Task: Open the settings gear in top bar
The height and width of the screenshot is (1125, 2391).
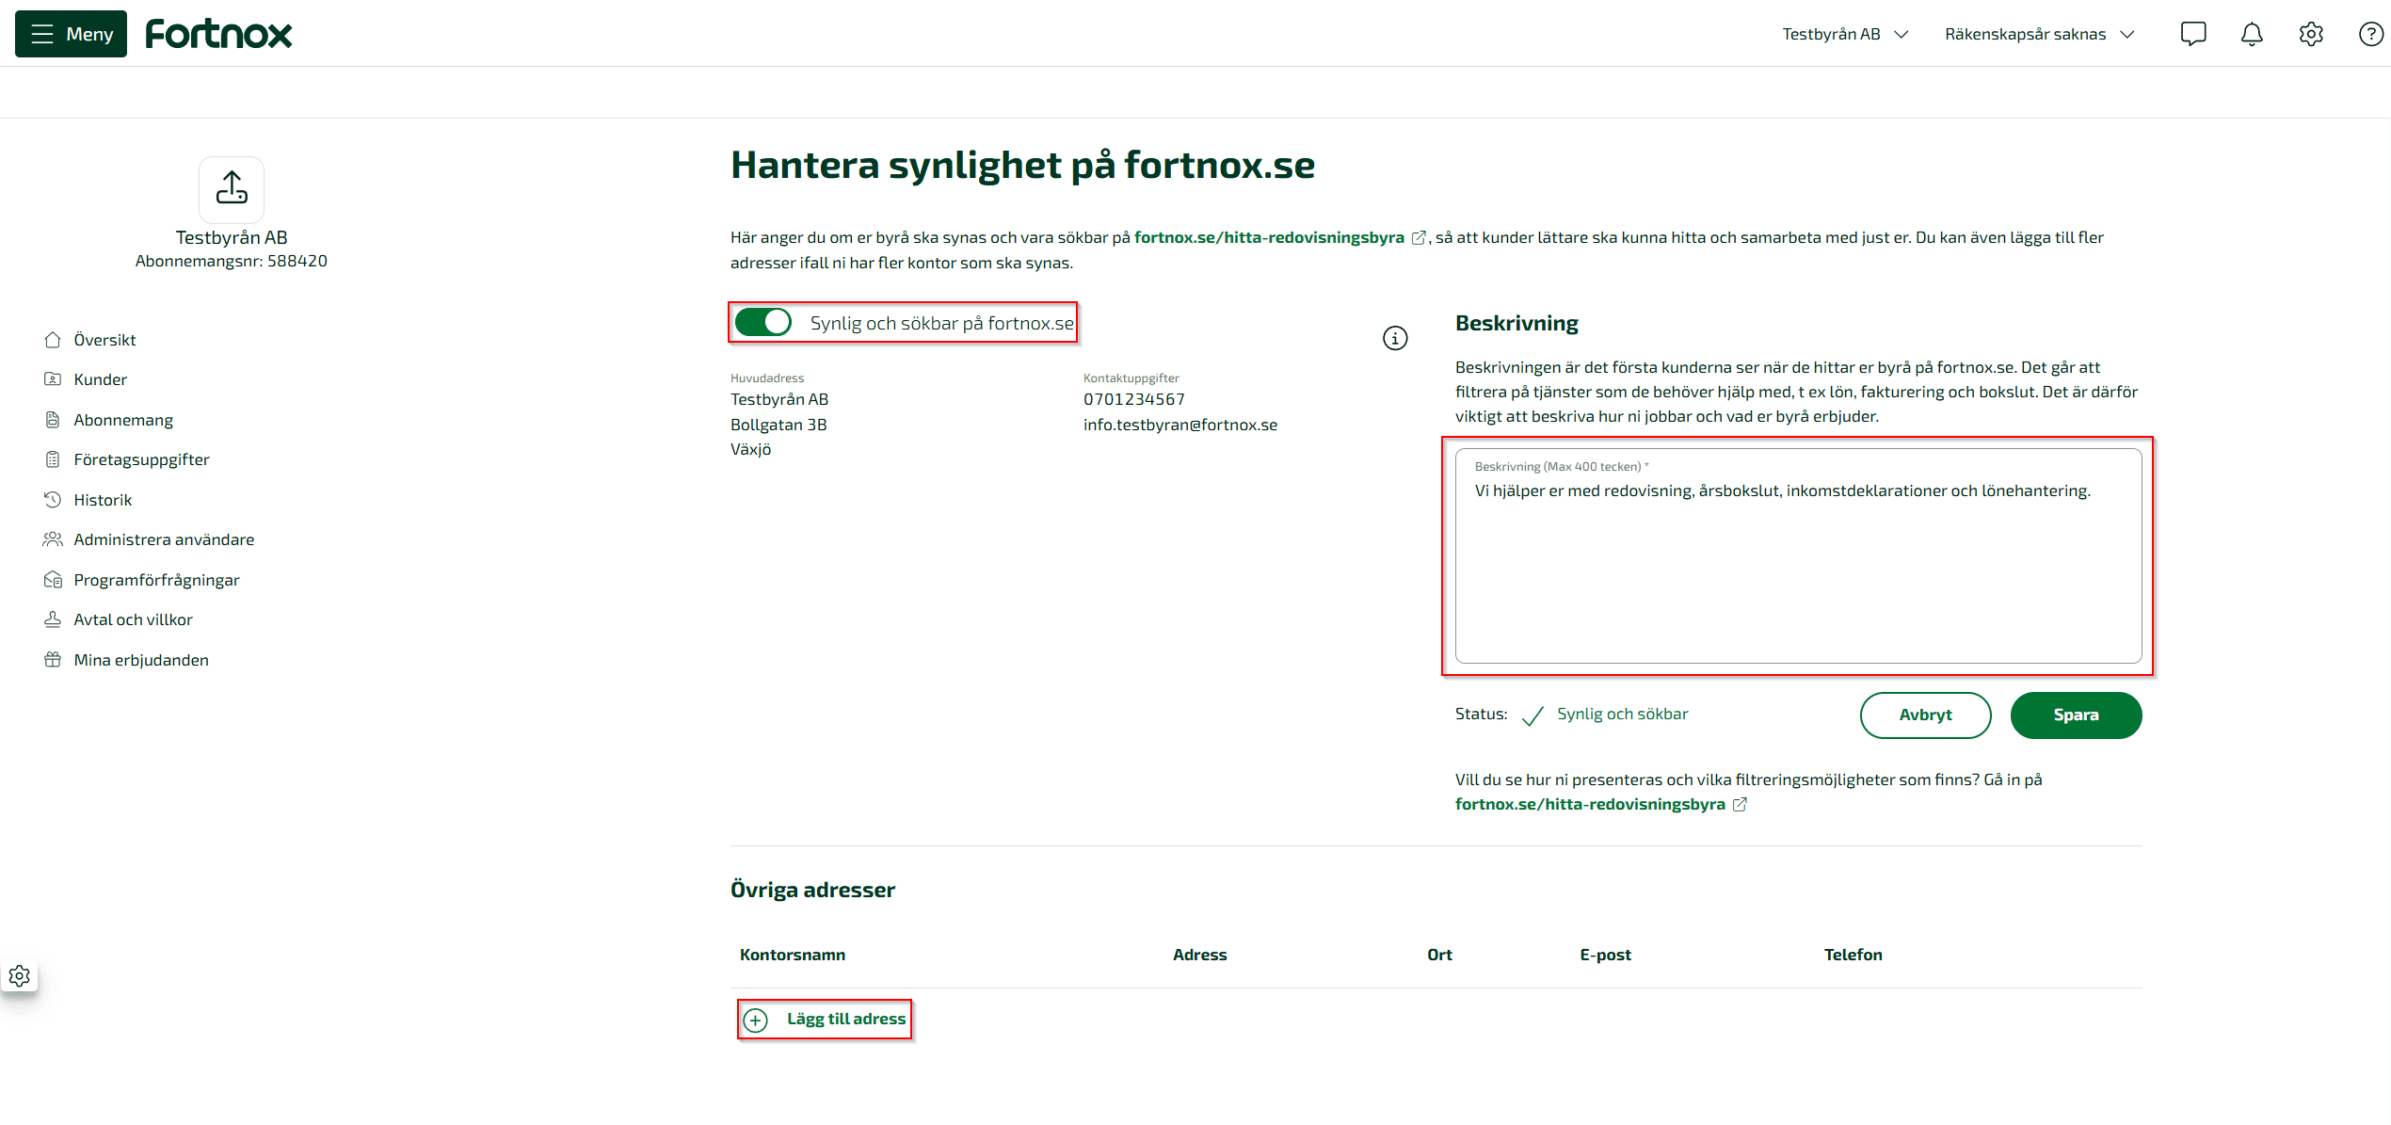Action: [x=2311, y=33]
